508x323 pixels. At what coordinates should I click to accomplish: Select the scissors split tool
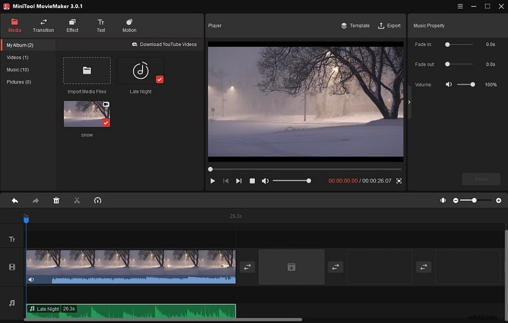[x=77, y=200]
